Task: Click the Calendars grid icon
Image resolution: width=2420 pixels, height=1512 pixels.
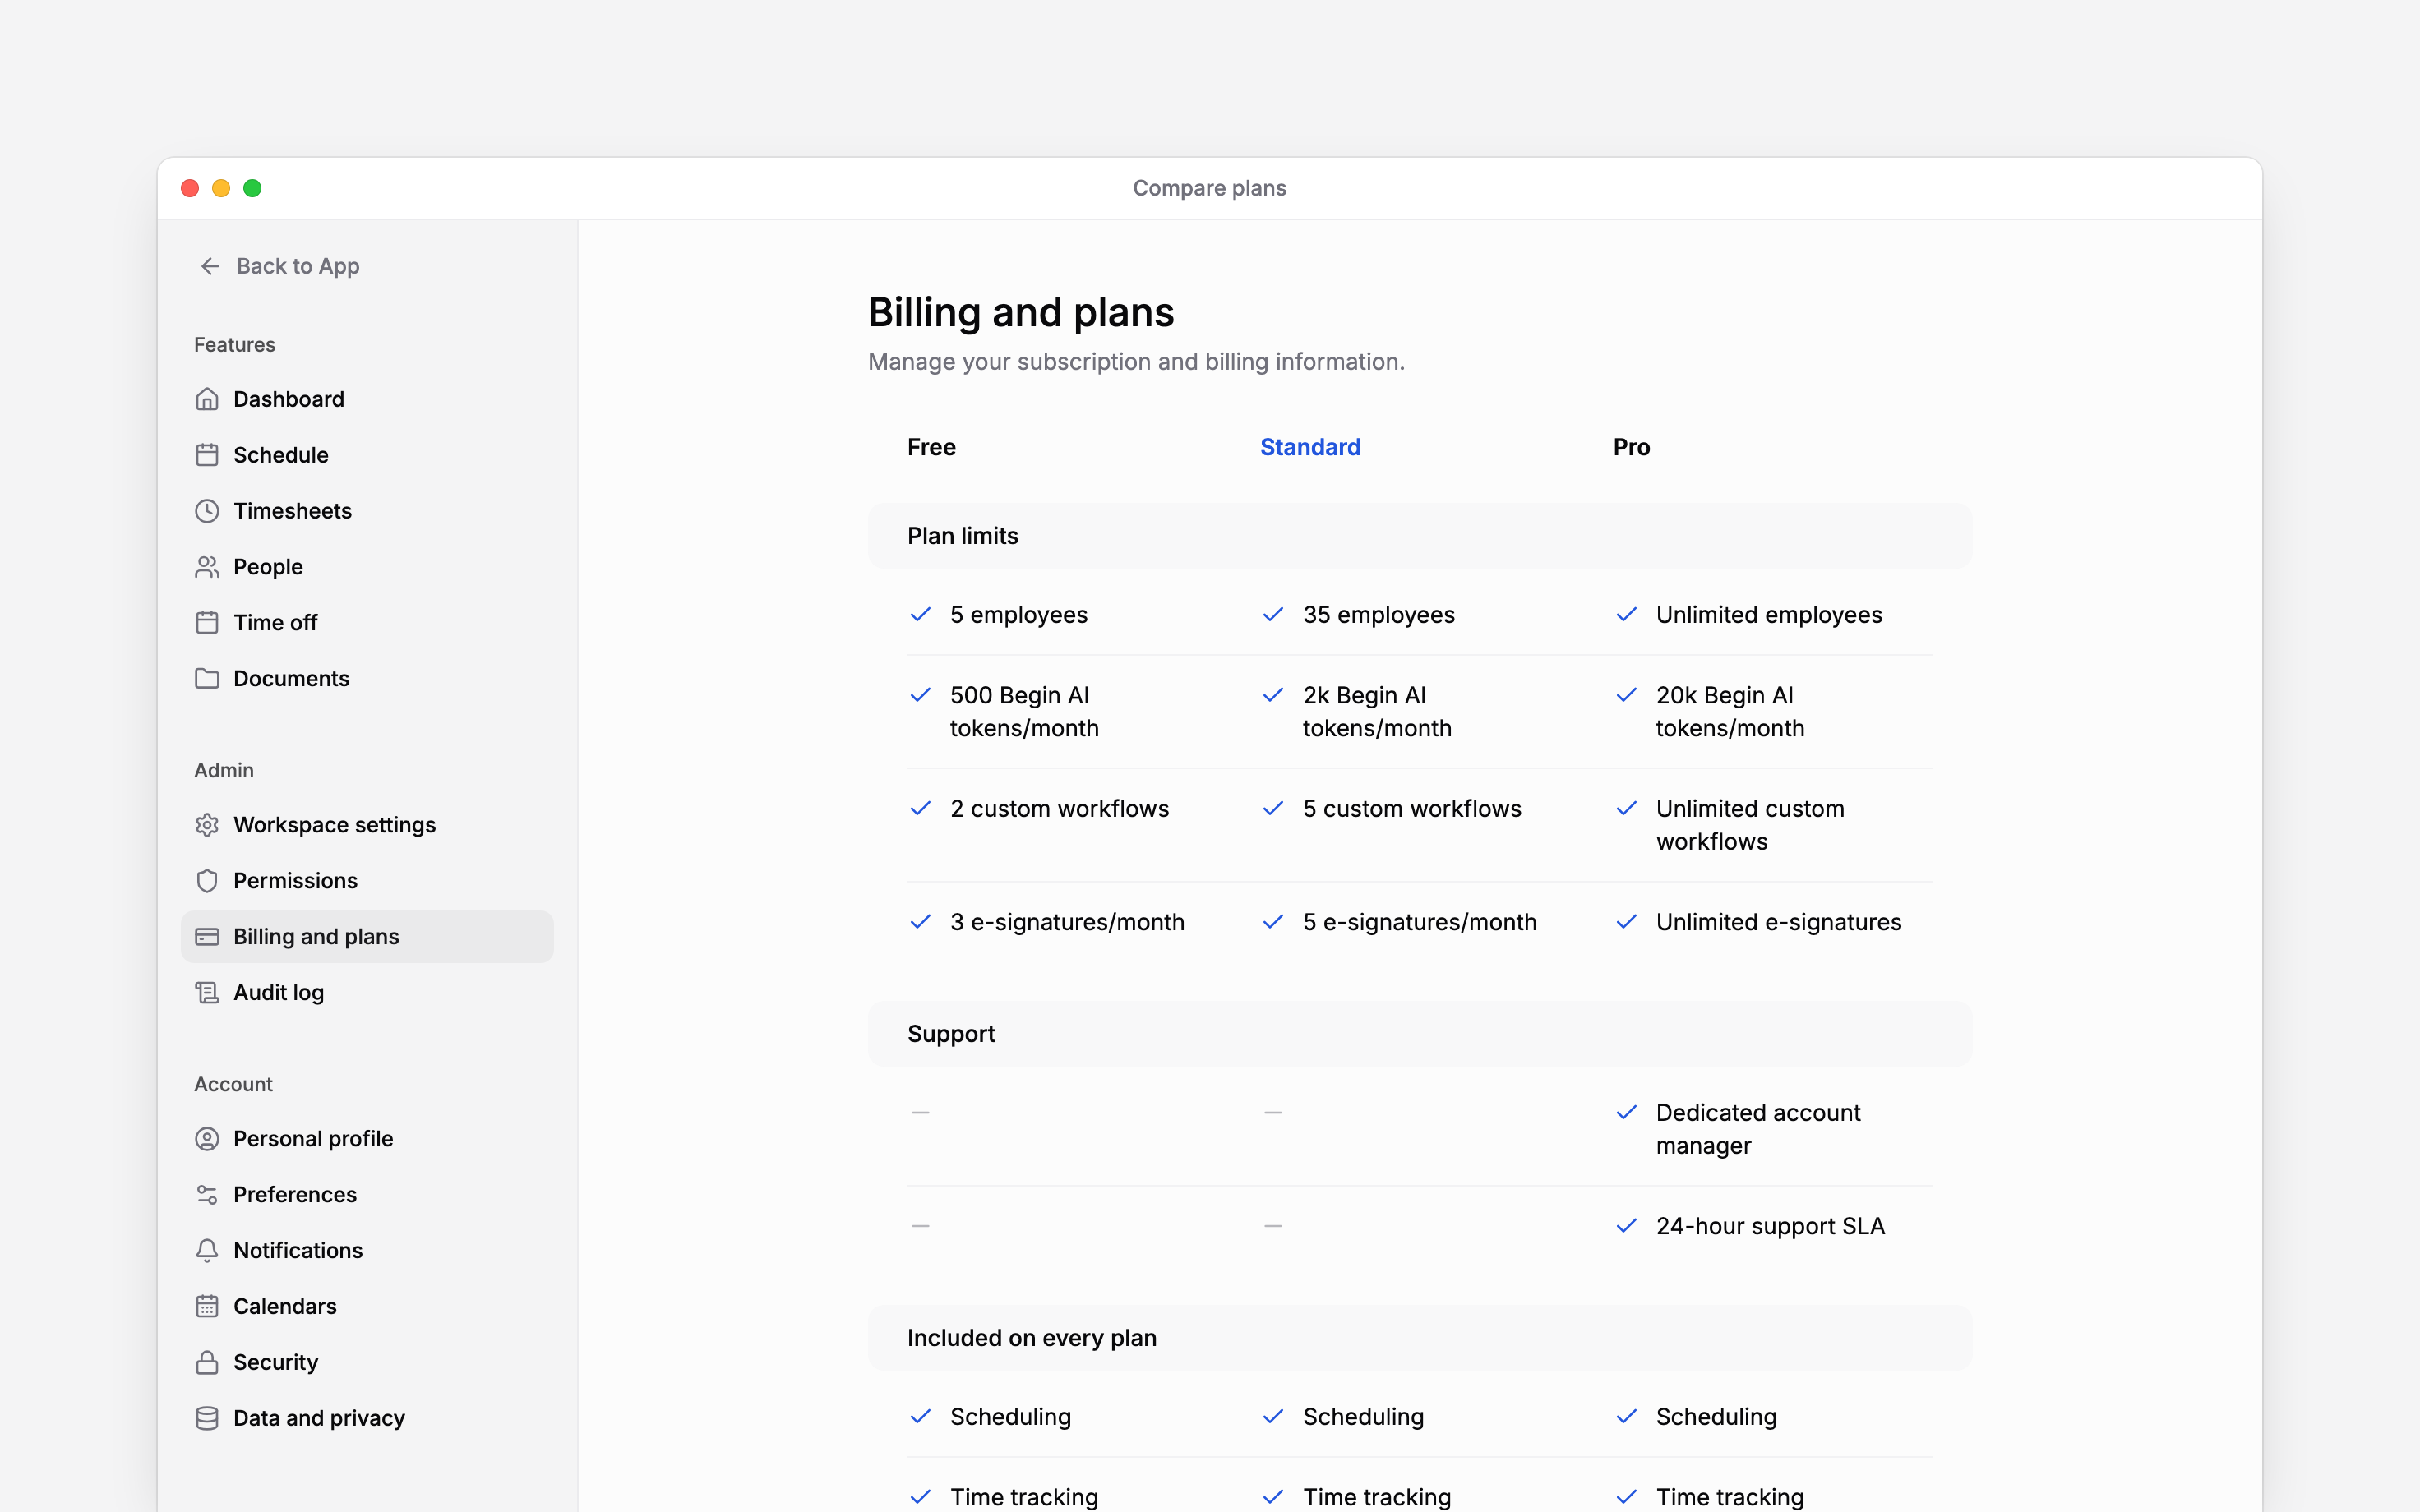Action: tap(207, 1307)
